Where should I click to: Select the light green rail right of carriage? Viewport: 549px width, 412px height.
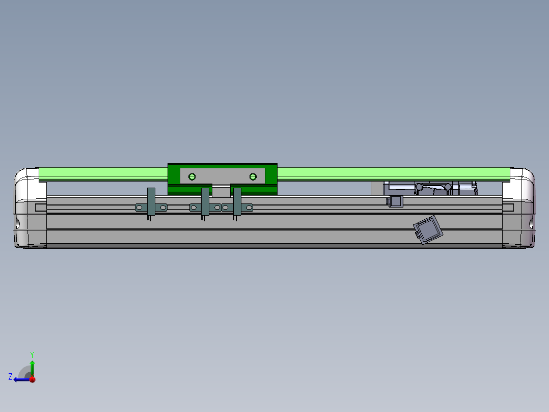(392, 173)
